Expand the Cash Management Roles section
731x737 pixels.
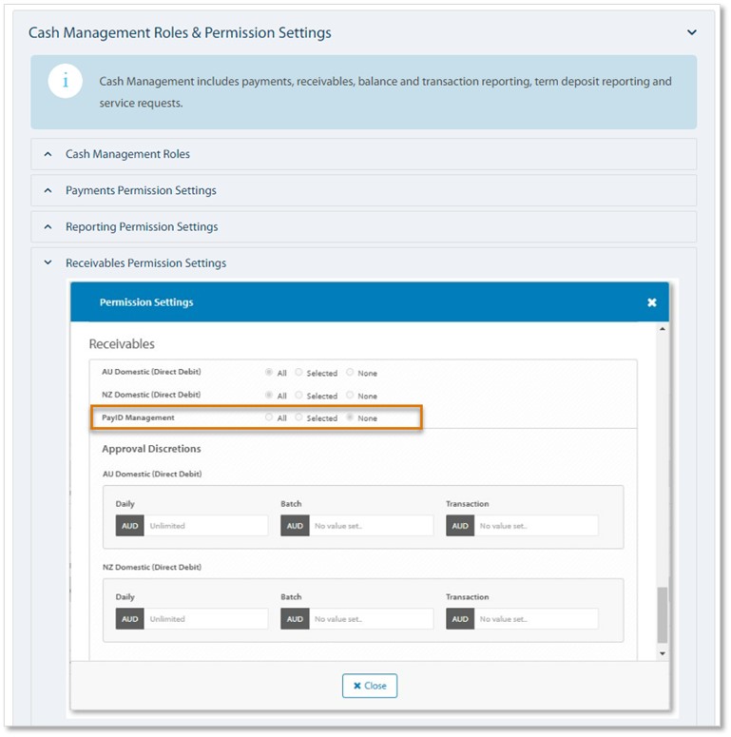(x=48, y=154)
